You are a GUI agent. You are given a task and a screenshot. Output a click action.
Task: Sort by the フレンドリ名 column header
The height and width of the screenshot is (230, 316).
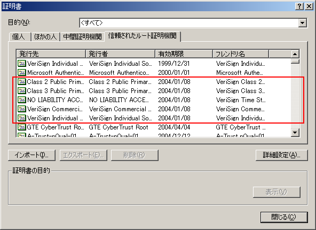241,54
